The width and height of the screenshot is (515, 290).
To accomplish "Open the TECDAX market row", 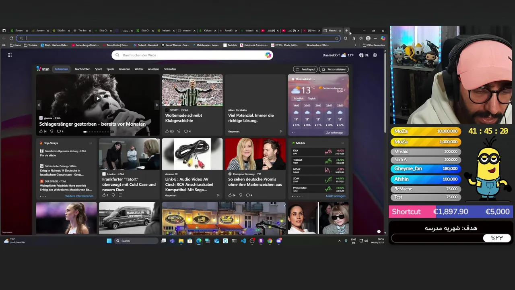I will 318,161.
